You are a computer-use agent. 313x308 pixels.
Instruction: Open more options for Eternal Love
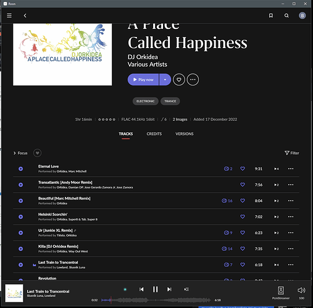[x=291, y=169]
